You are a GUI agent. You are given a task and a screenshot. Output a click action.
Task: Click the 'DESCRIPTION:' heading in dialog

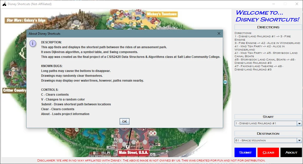pos(51,42)
